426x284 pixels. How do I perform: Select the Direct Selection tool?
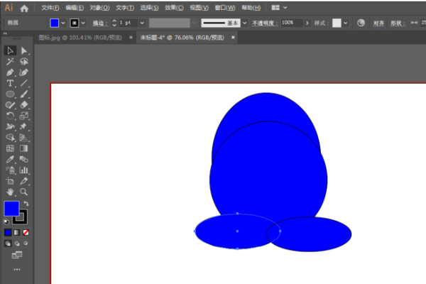24,50
